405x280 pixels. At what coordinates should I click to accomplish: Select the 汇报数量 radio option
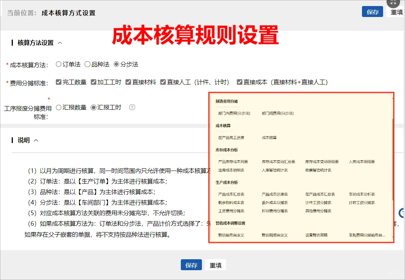59,108
